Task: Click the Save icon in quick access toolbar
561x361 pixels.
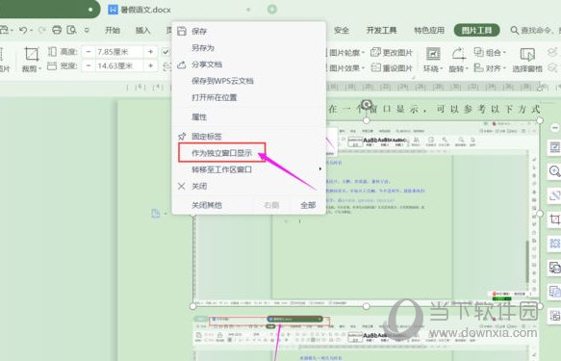Action: (x=4, y=30)
